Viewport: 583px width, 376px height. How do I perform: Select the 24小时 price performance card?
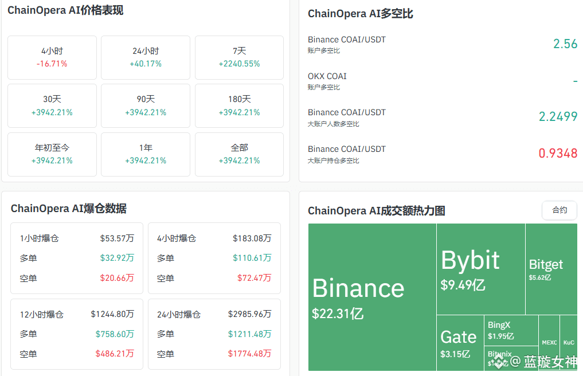(x=146, y=57)
